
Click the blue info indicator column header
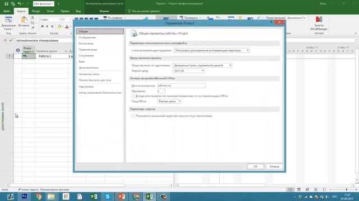click(18, 50)
